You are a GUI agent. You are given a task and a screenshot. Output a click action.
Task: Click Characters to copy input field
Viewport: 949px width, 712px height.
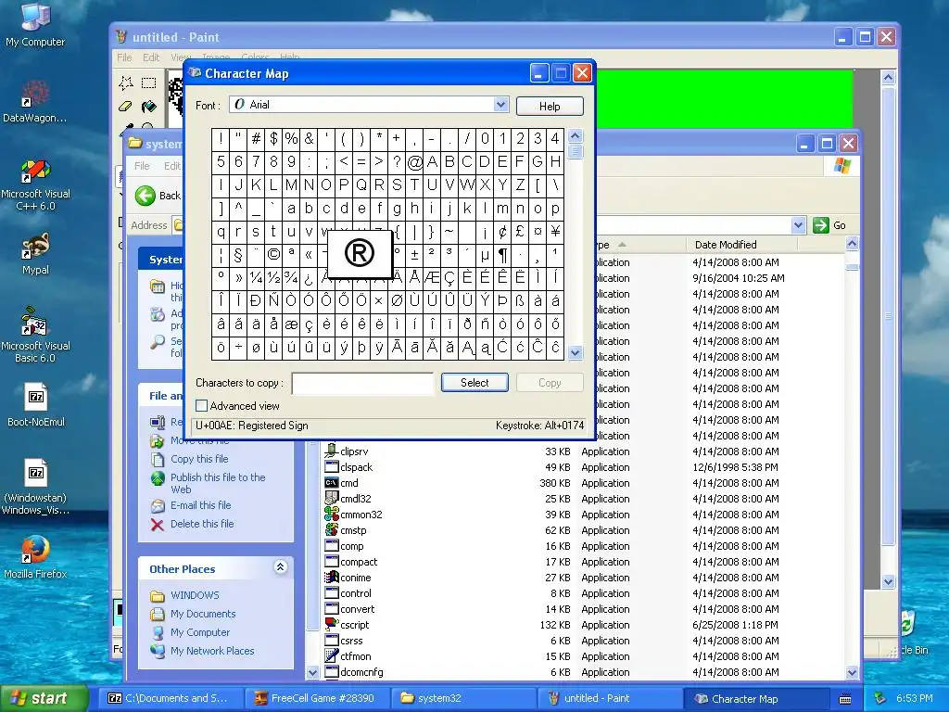[362, 383]
